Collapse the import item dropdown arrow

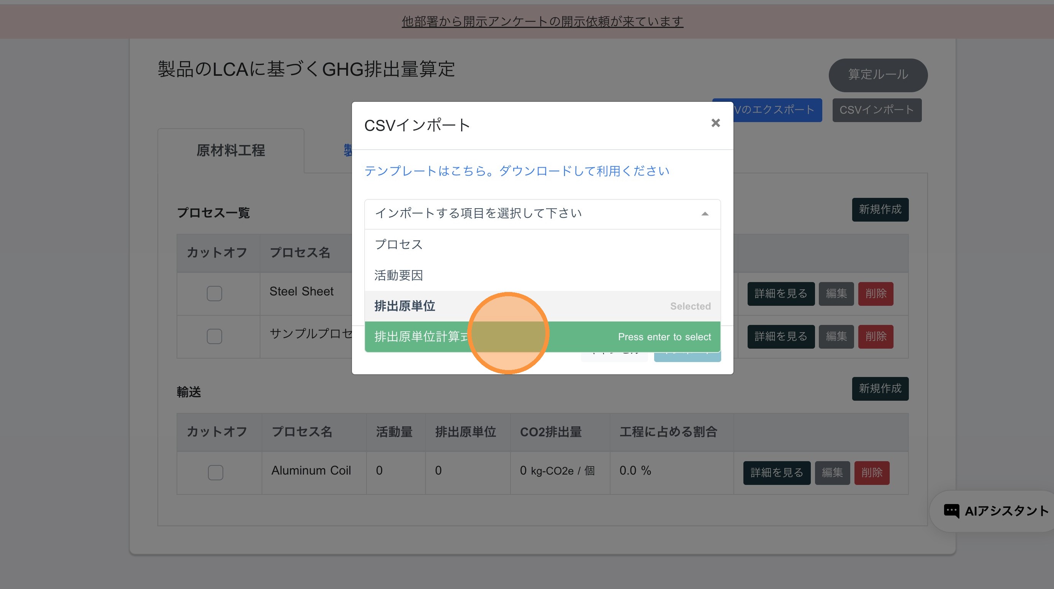pyautogui.click(x=705, y=214)
